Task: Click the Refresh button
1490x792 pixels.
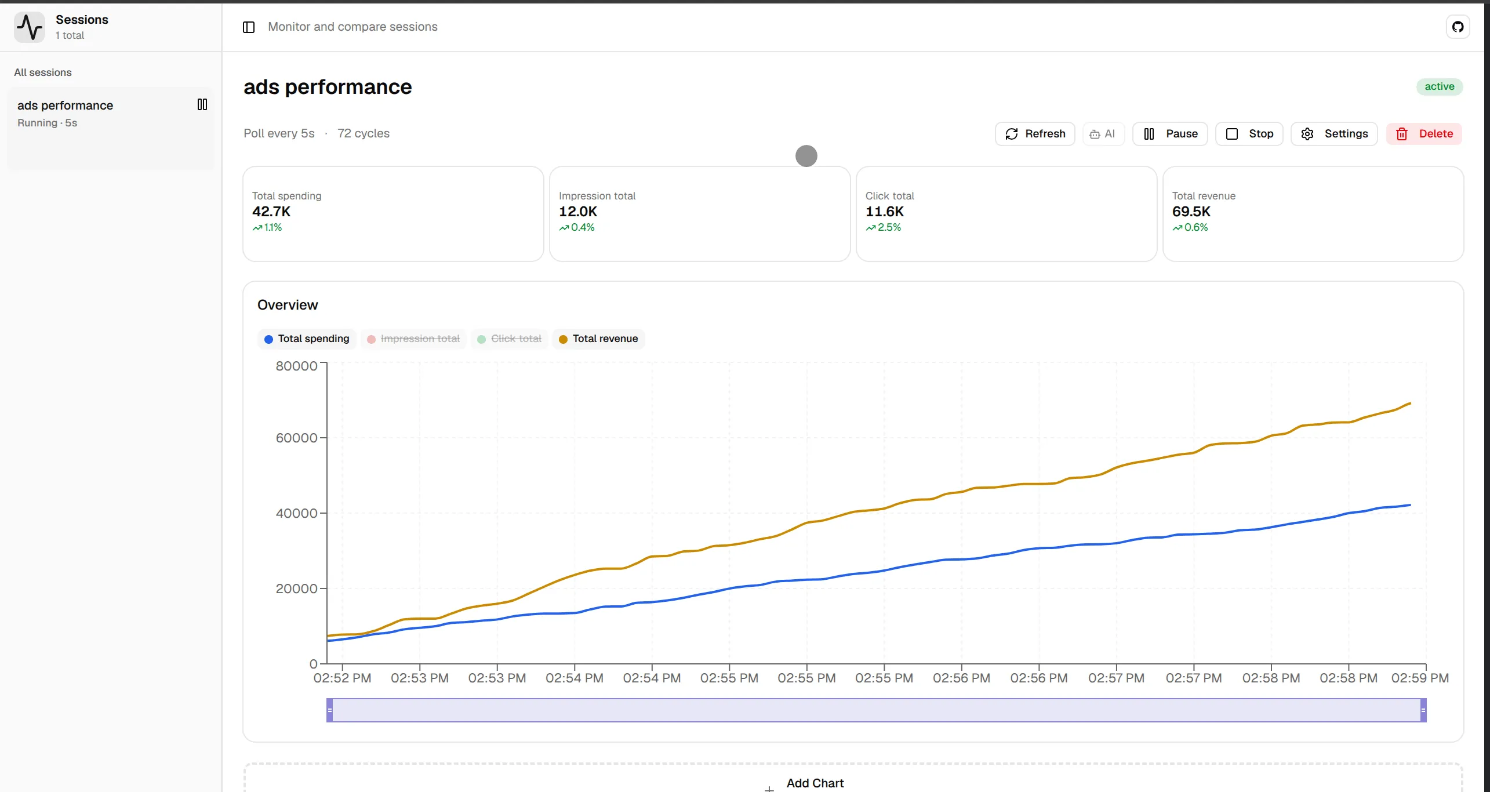Action: (1035, 134)
